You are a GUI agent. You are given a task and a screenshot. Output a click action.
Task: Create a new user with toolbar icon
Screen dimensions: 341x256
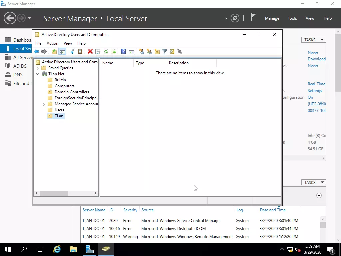141,52
